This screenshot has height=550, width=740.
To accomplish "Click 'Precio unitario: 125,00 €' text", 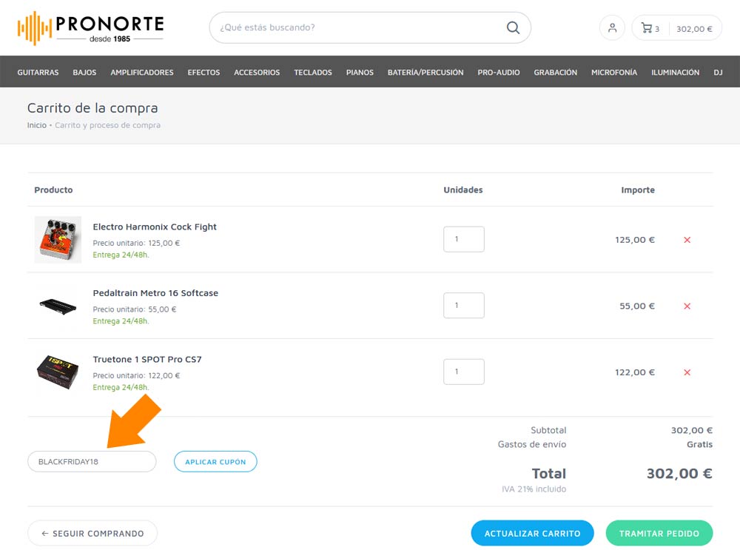I will 136,243.
